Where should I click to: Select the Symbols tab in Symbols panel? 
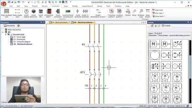point(166,25)
